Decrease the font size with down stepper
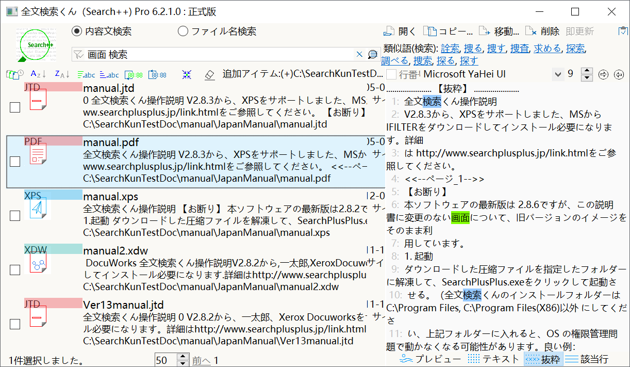 (x=587, y=78)
